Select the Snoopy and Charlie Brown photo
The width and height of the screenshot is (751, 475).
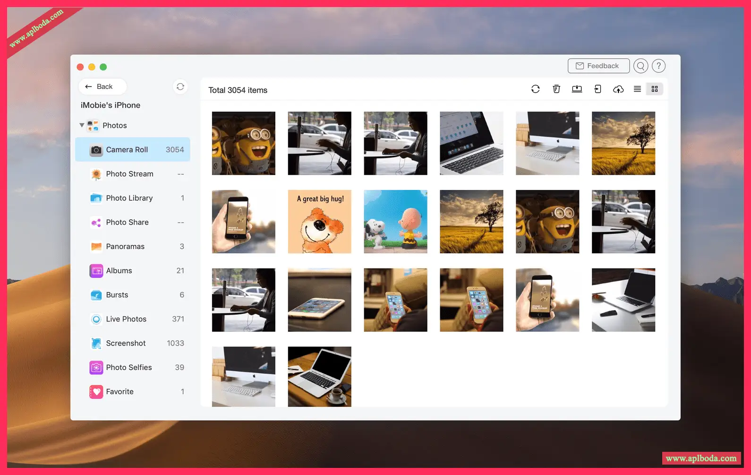396,222
